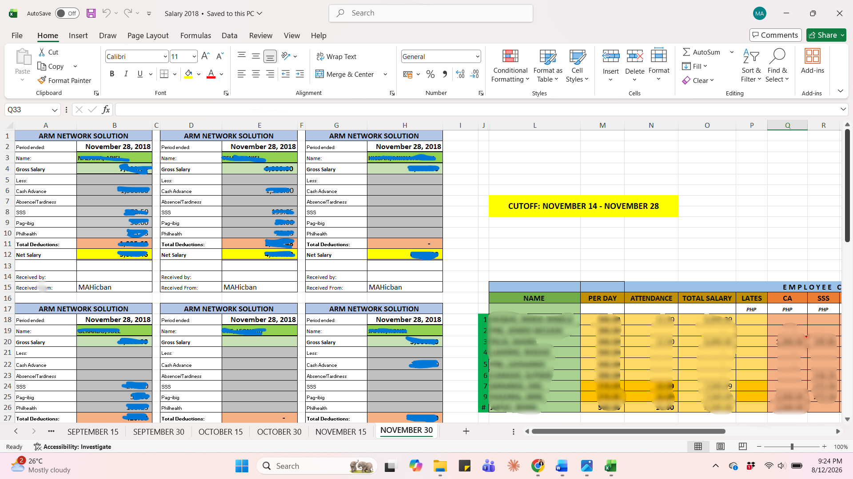Click the AutoSum button
Screen dimensions: 853x479
701,52
